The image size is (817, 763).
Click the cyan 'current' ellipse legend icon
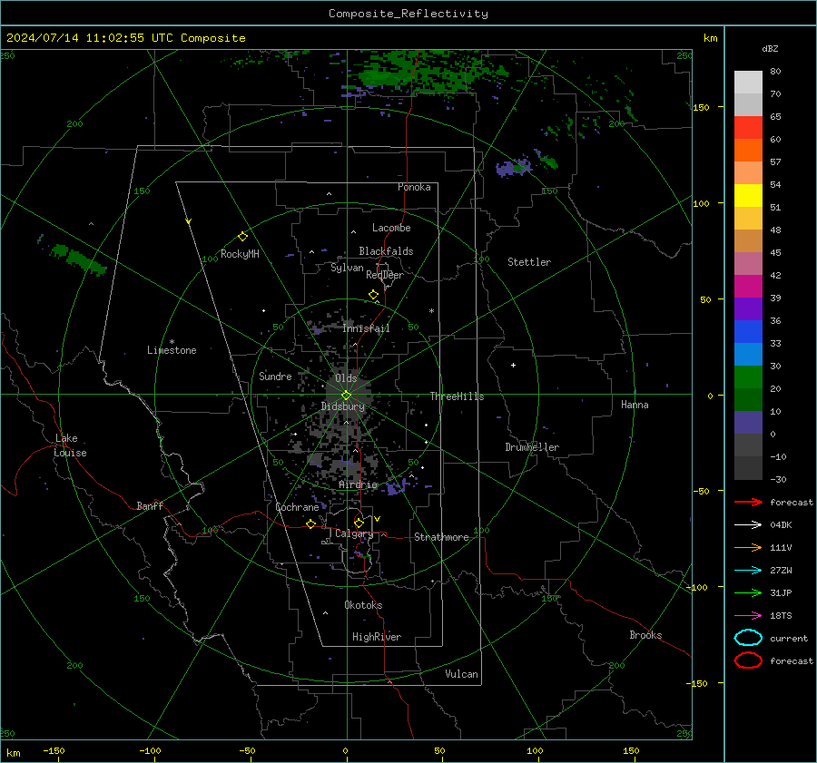coord(748,638)
